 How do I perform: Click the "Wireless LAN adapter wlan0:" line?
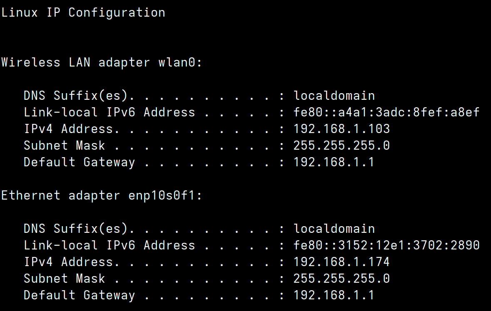pyautogui.click(x=102, y=62)
